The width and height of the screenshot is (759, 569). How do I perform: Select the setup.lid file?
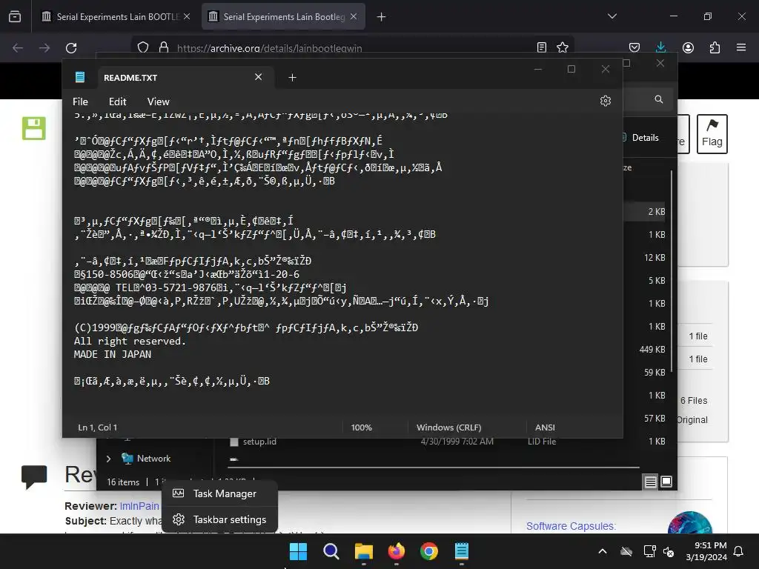coord(259,442)
